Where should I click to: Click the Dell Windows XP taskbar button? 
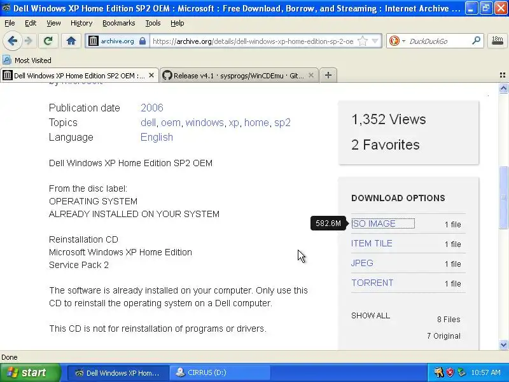(118, 373)
